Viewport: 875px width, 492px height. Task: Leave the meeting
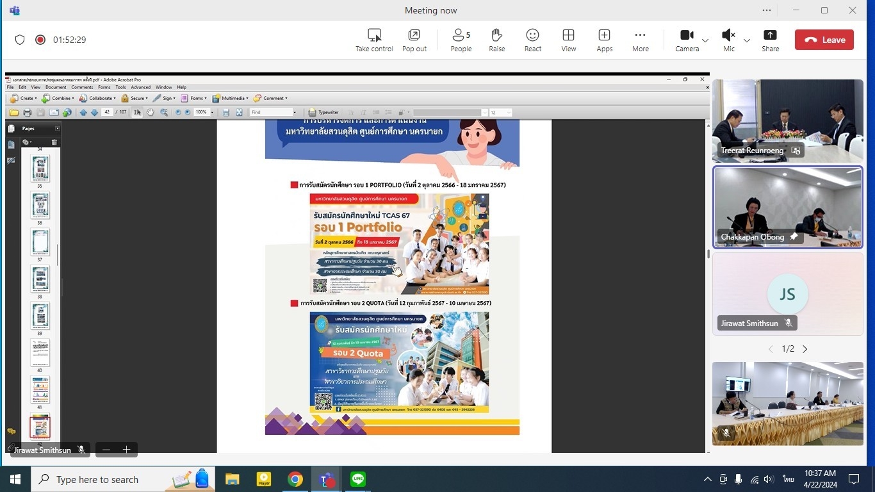coord(824,40)
